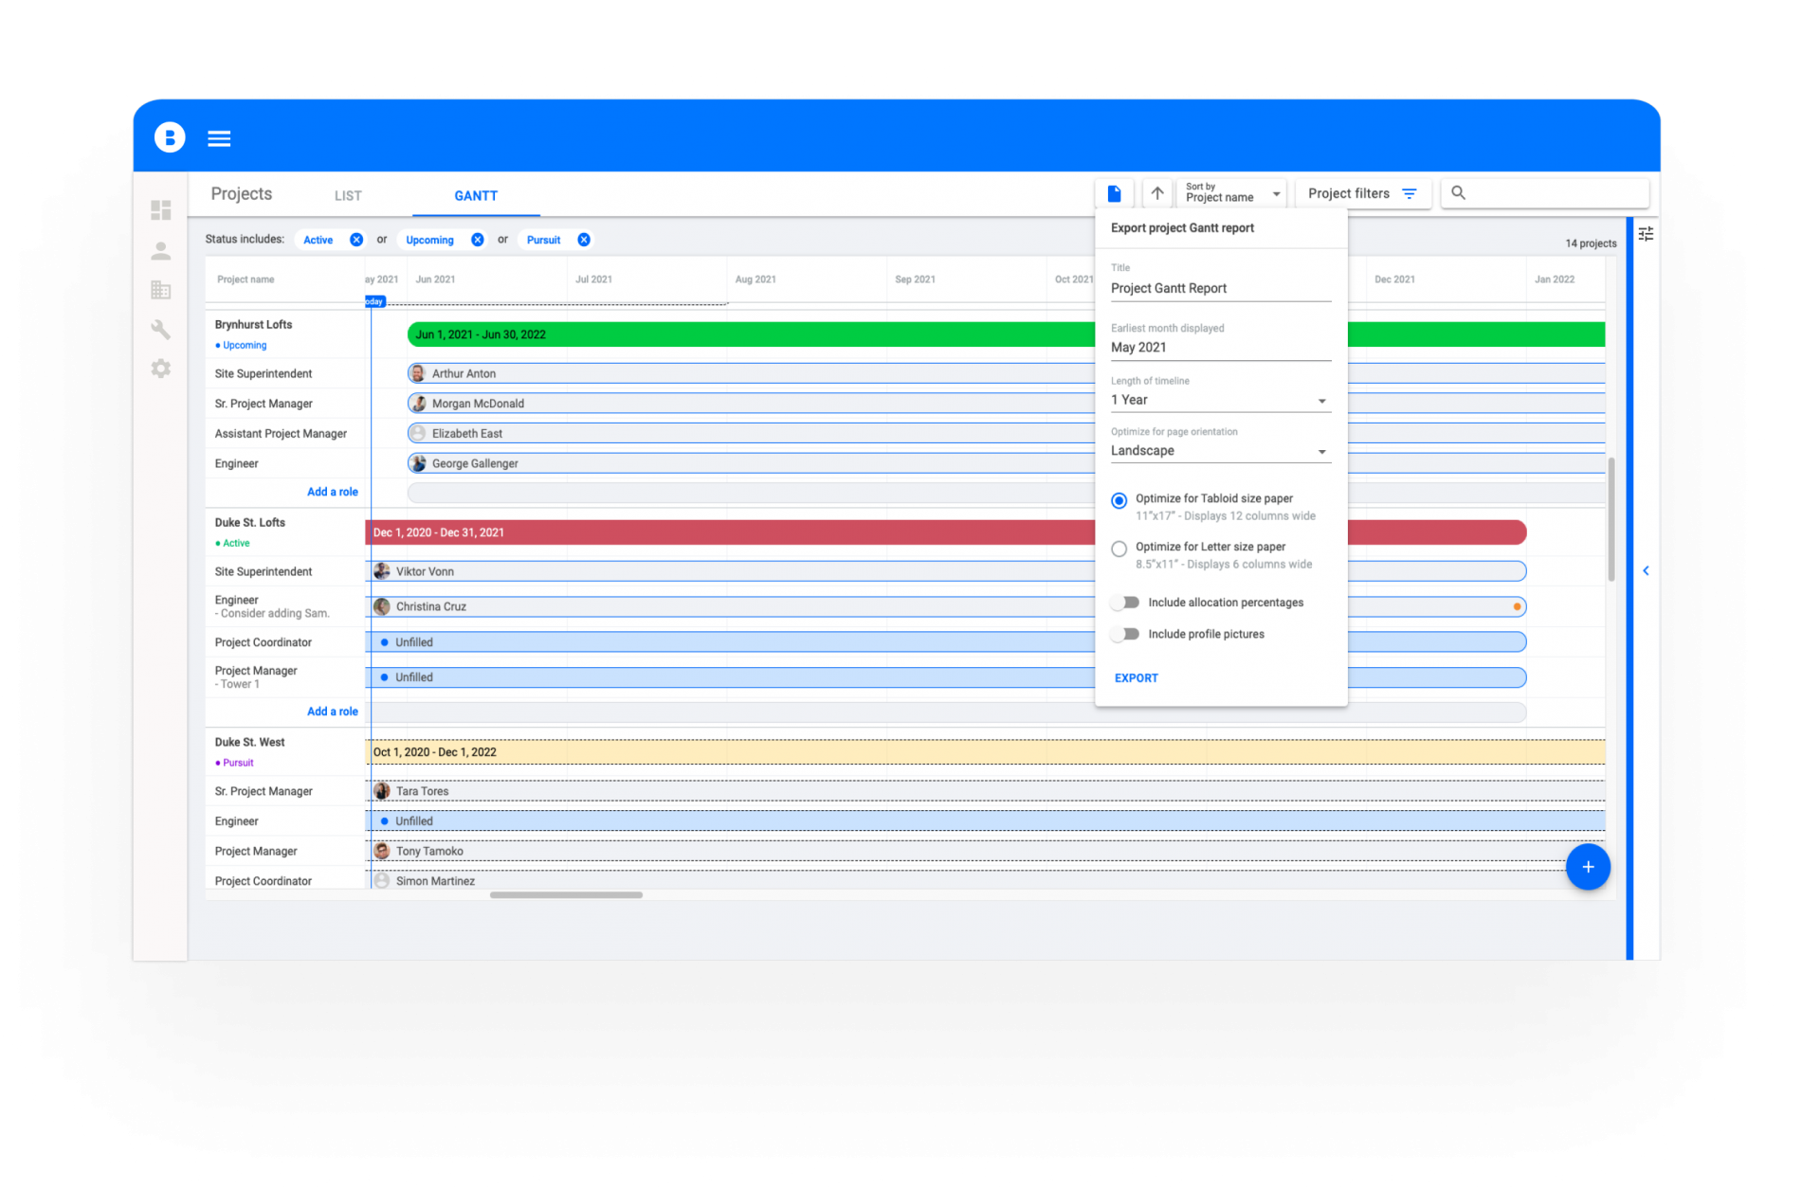Click the company building icon in the sidebar
This screenshot has width=1820, height=1189.
[161, 289]
